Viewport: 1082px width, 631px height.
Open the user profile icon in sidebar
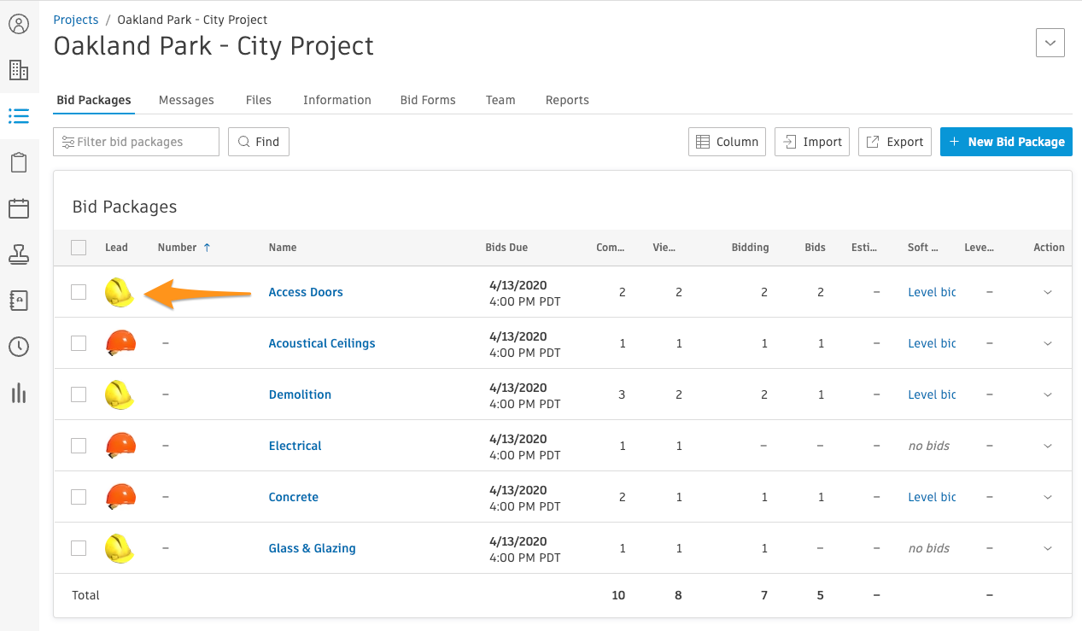[19, 24]
